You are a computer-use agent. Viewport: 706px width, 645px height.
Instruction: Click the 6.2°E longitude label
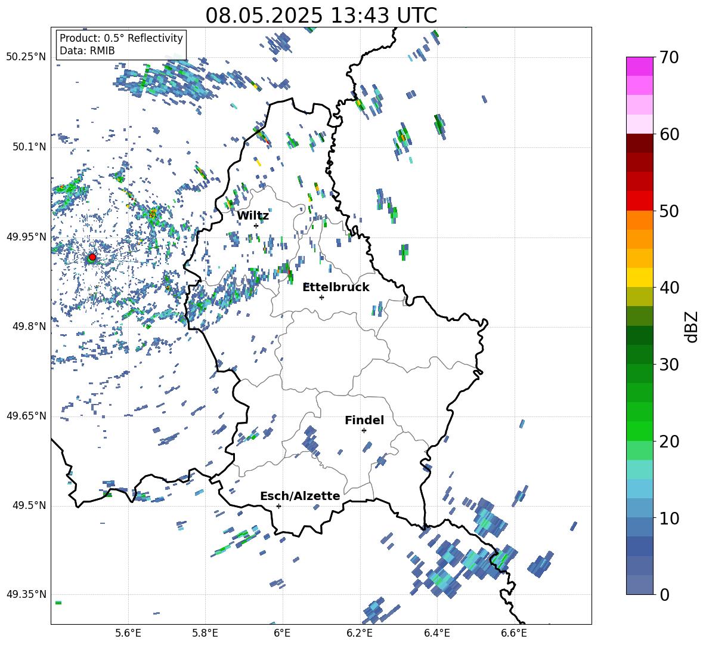360,634
